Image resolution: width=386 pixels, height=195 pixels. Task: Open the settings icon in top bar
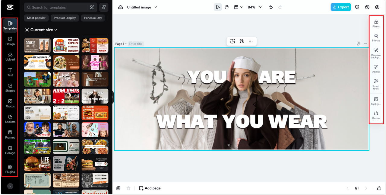point(377,7)
